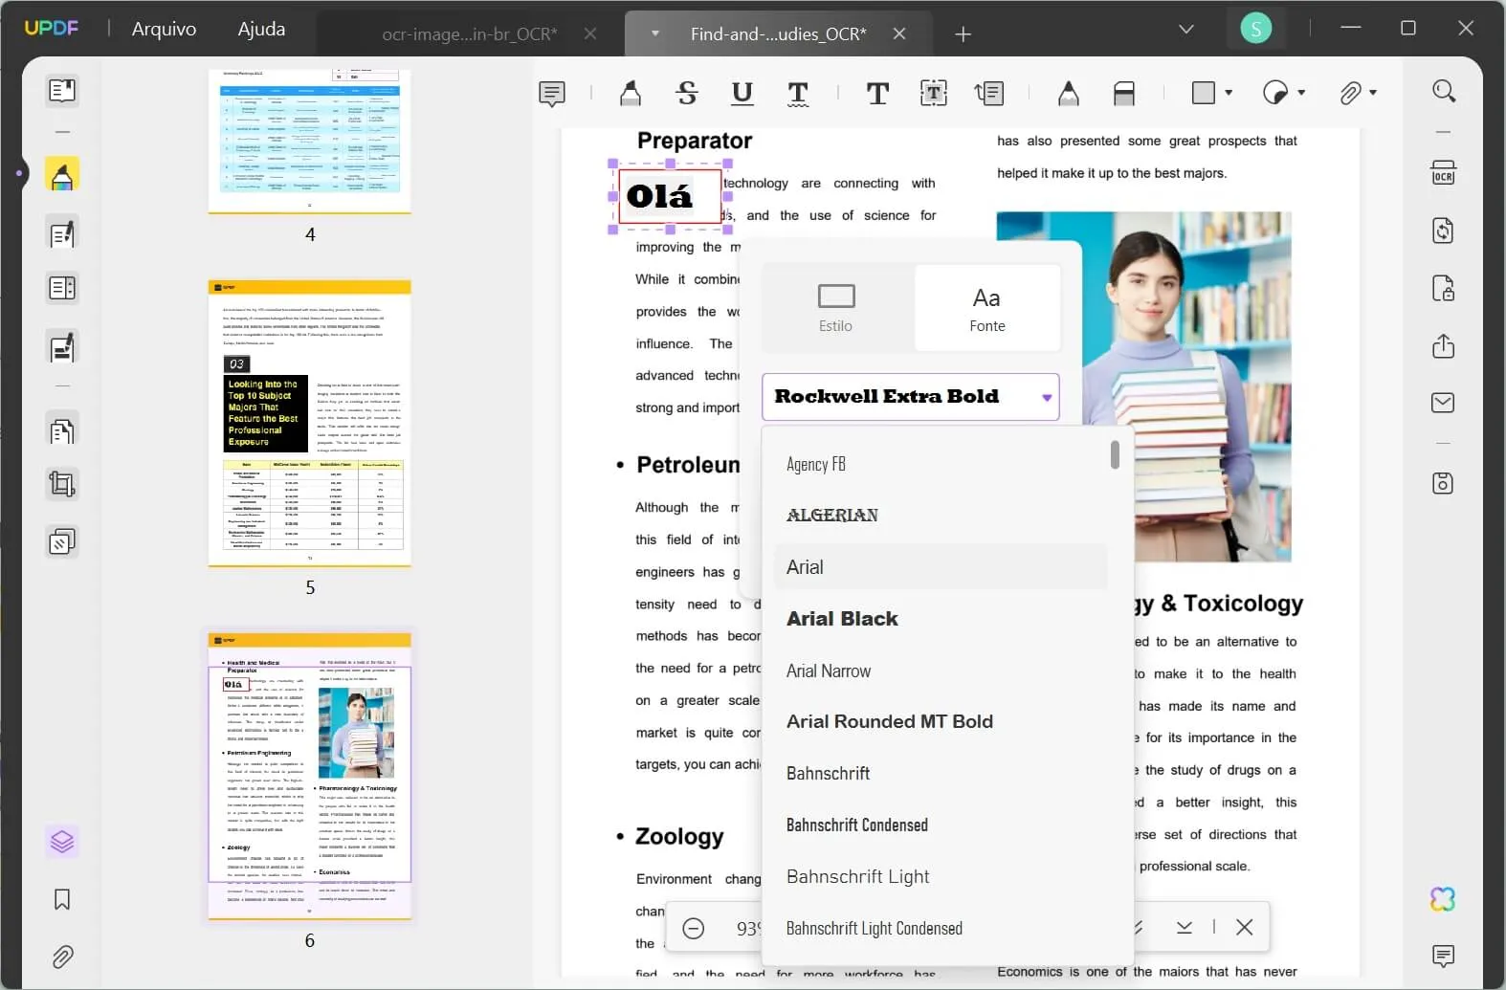Open the user account avatar S

(1255, 29)
